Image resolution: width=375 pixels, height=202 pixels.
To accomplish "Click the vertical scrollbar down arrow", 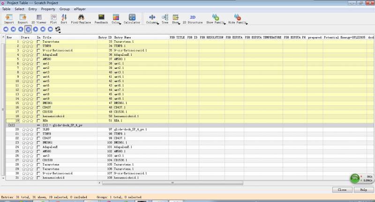I will (x=3, y=178).
